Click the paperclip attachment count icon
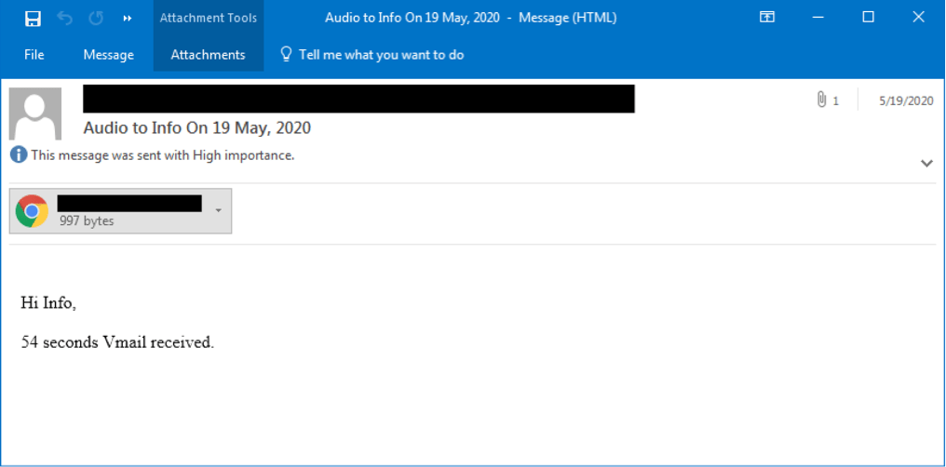This screenshot has height=467, width=946. [x=822, y=100]
